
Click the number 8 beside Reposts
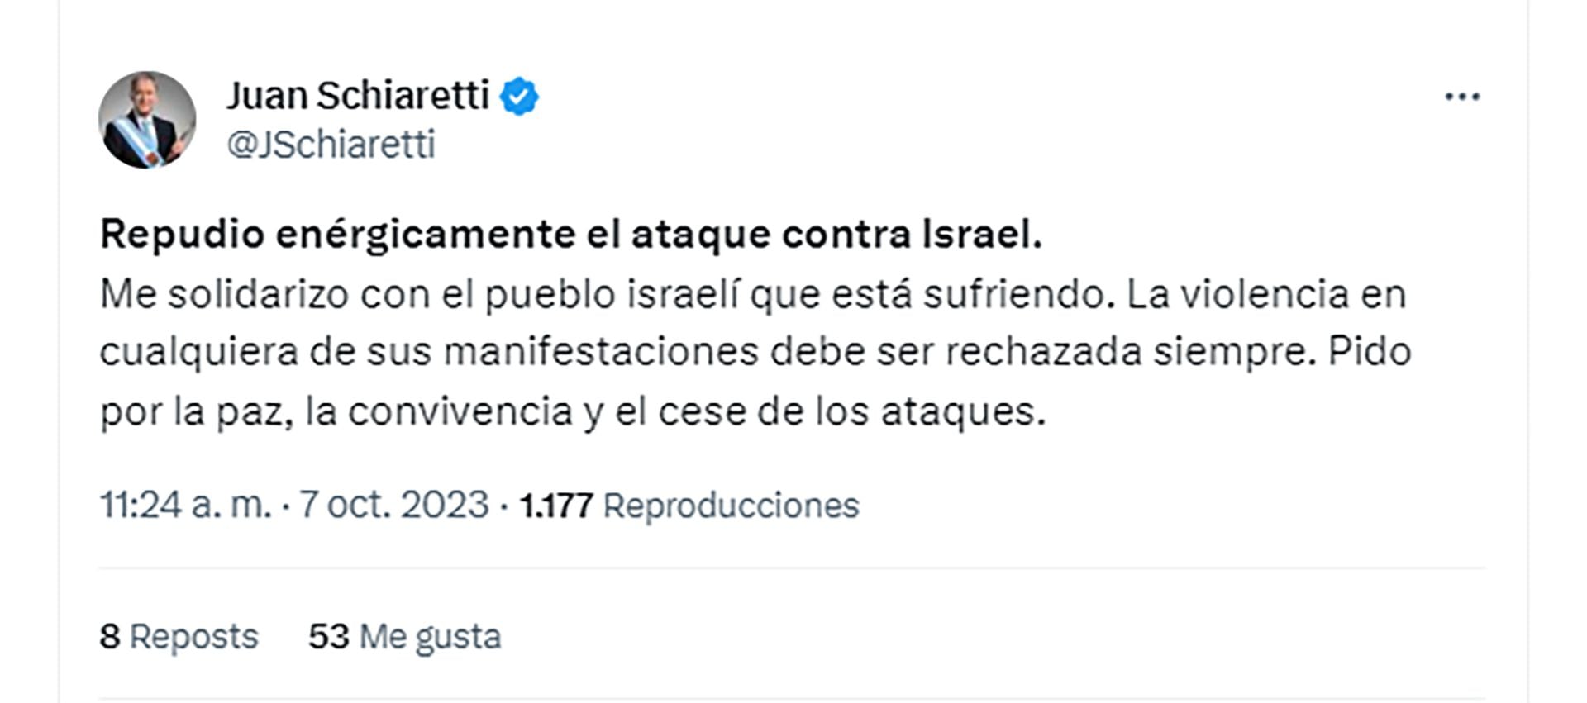(109, 637)
